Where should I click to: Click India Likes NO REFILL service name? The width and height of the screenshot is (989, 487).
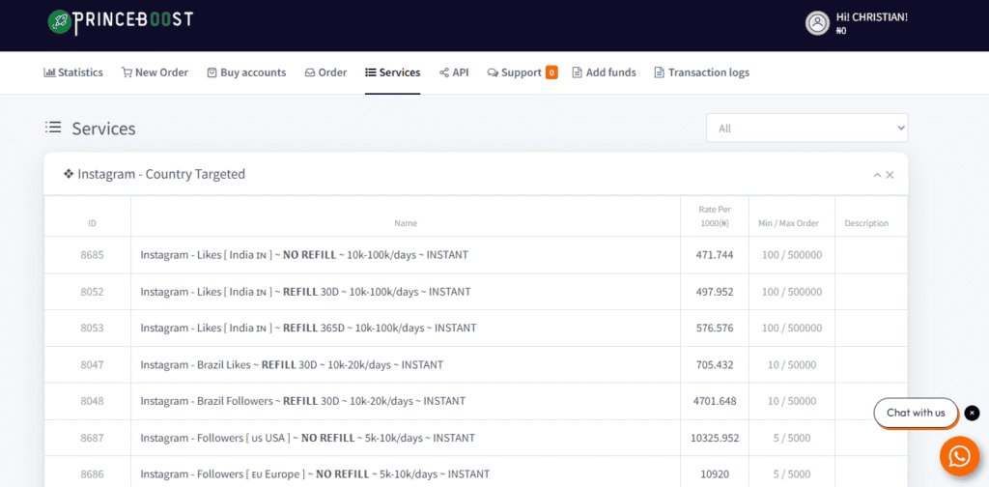click(x=304, y=255)
